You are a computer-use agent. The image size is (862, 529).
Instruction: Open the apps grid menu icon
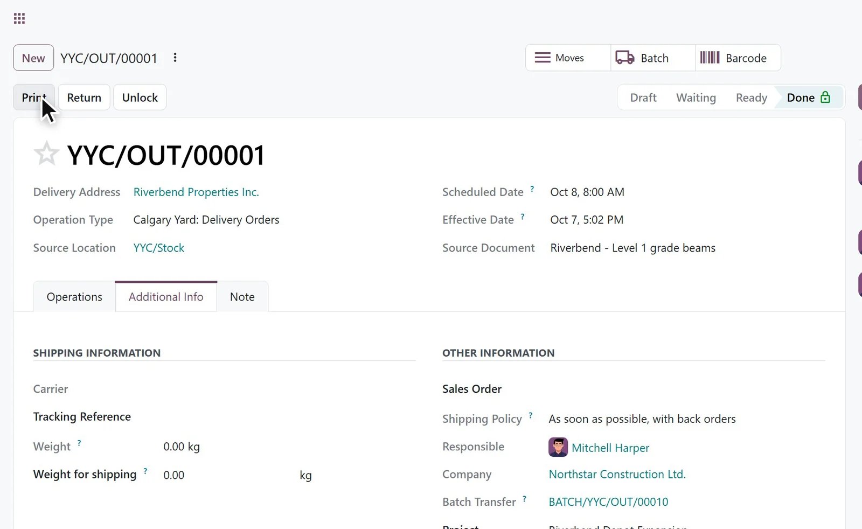point(19,19)
